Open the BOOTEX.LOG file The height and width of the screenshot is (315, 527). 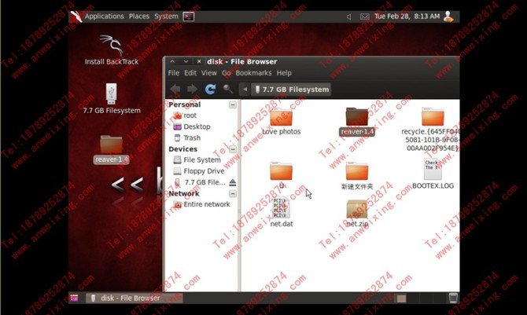pyautogui.click(x=433, y=174)
